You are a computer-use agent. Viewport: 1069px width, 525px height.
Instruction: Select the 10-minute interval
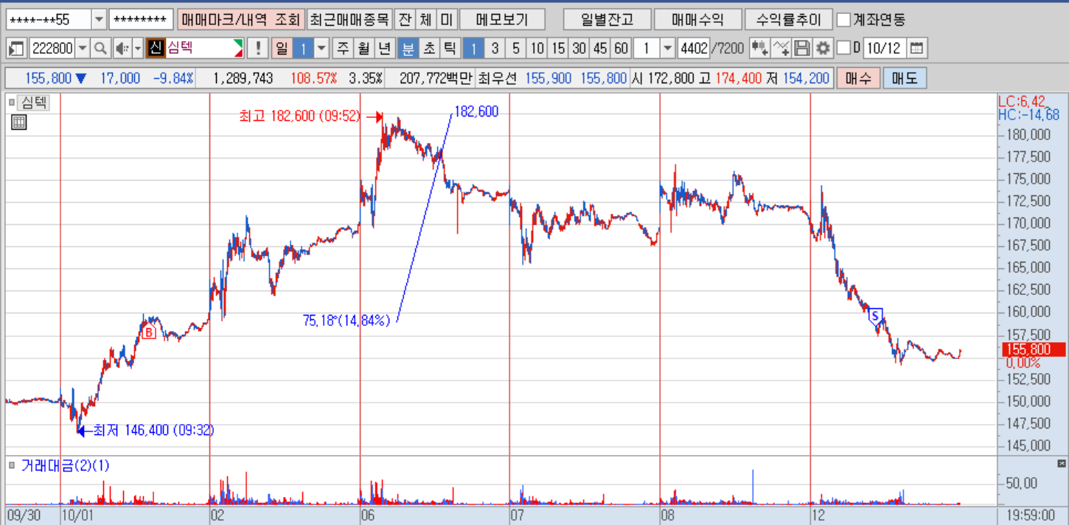coord(537,49)
